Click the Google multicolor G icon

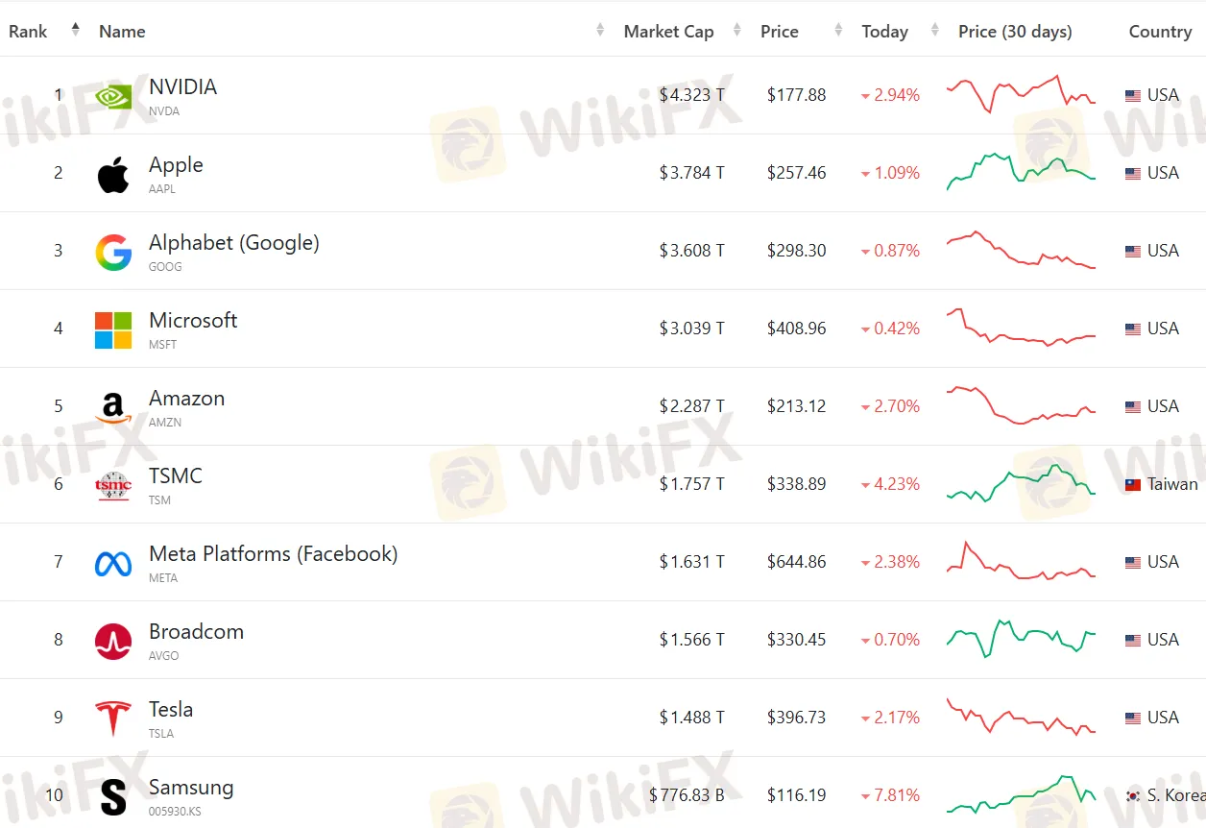[x=113, y=251]
